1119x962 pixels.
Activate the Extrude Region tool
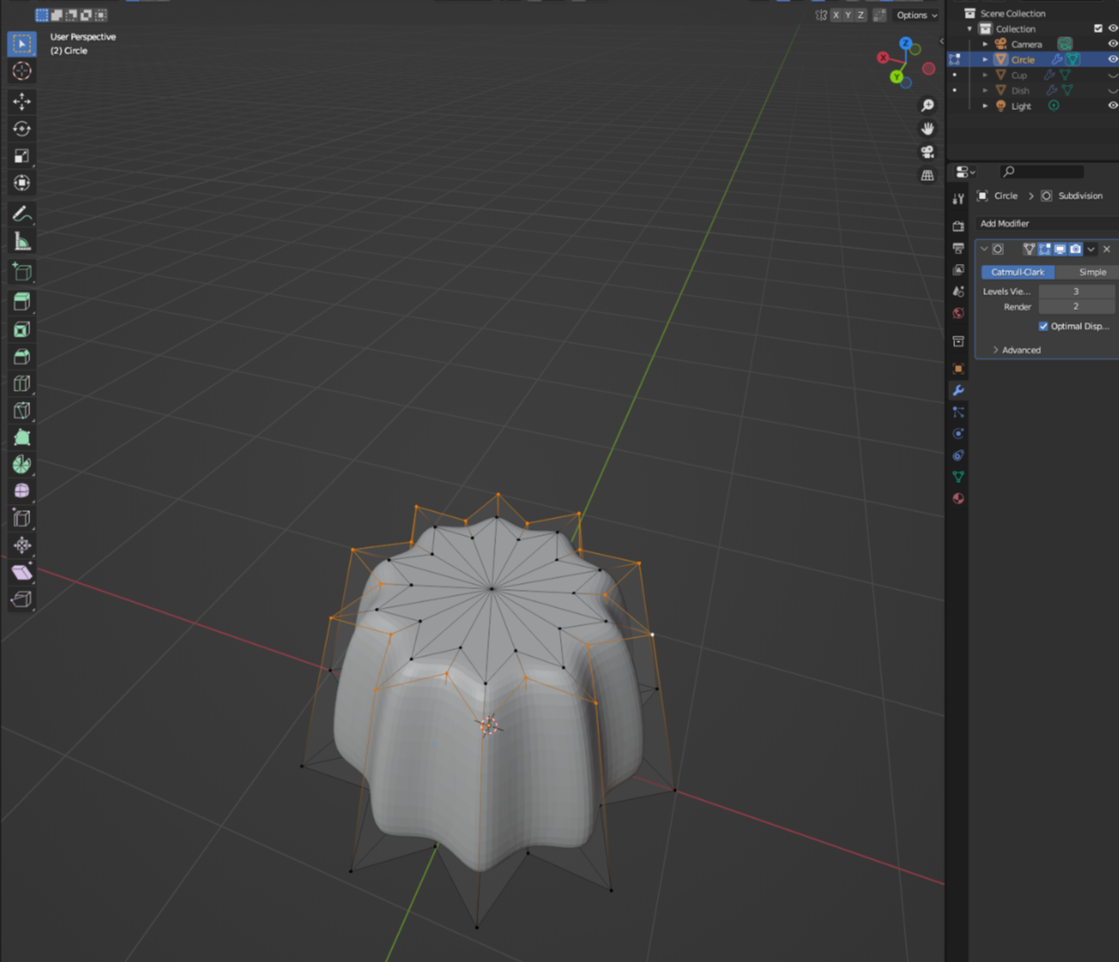[x=22, y=302]
